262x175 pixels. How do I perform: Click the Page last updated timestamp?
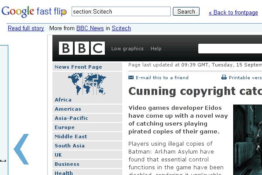pyautogui.click(x=195, y=65)
